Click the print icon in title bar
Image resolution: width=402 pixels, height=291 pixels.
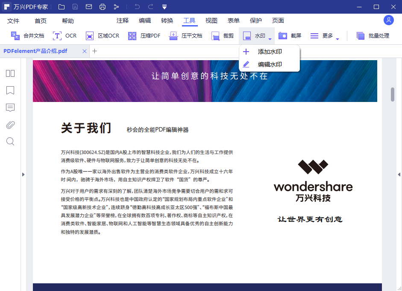pyautogui.click(x=102, y=6)
